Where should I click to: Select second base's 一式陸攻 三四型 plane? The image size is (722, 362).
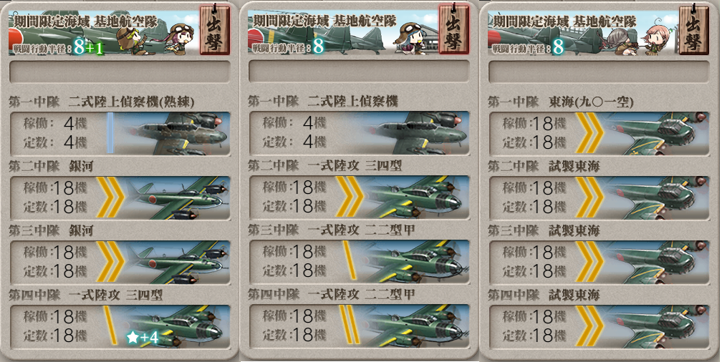pos(359,197)
